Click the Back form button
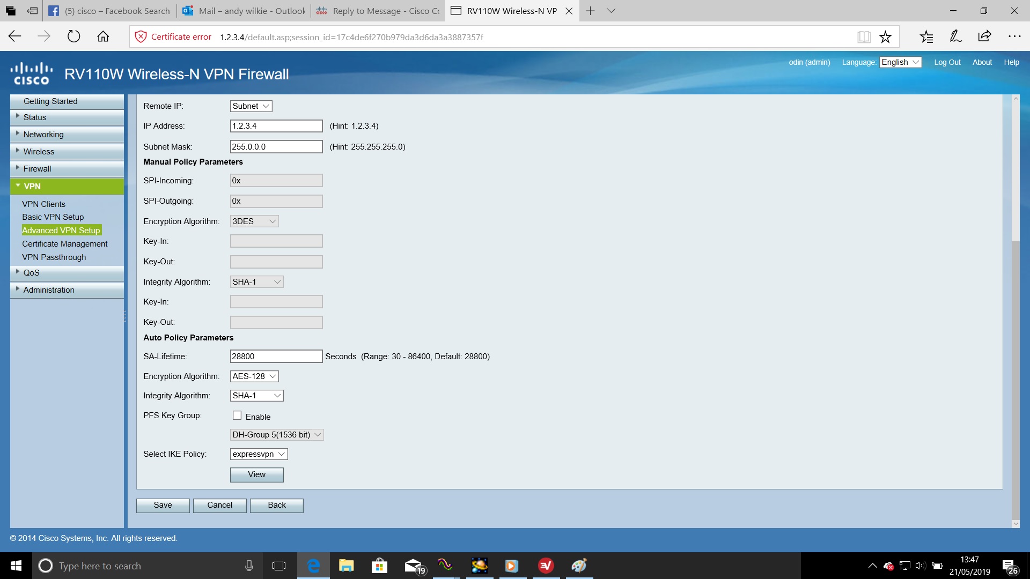The width and height of the screenshot is (1030, 579). (x=277, y=506)
